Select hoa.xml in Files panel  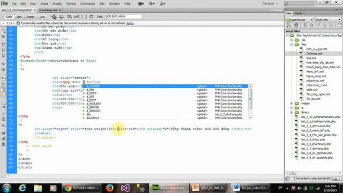click(311, 58)
